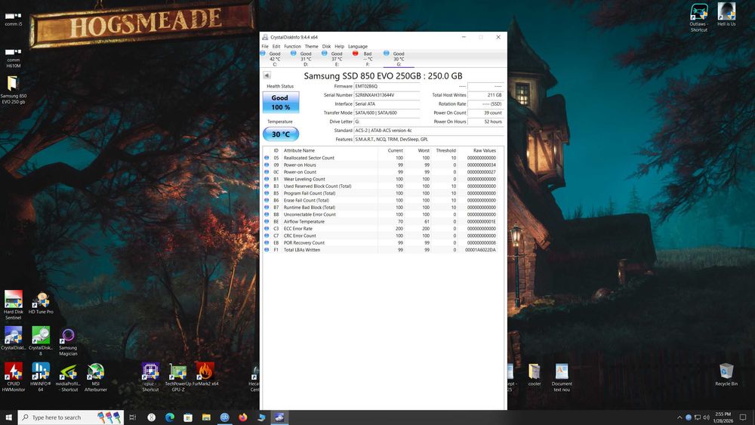Open Edit menu in CrystalDiskInfo

[x=276, y=46]
